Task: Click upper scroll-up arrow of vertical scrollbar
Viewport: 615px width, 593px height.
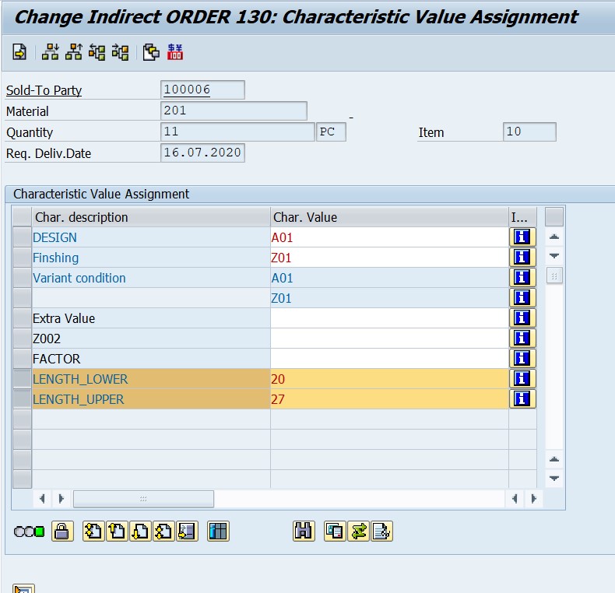Action: click(554, 237)
